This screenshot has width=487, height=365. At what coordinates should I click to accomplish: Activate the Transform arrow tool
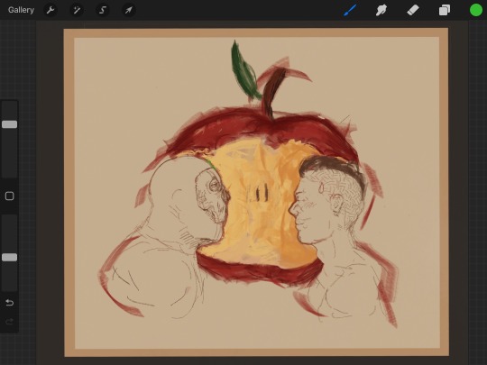128,10
